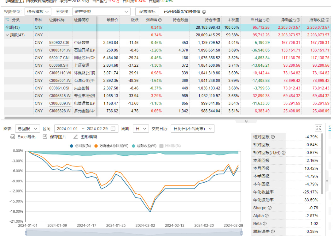
Task: Sort by the 权重 column header
Action: 234,20
